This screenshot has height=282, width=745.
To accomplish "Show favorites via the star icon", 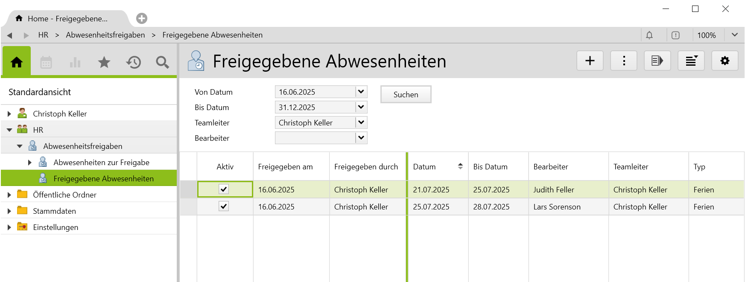I will (104, 62).
